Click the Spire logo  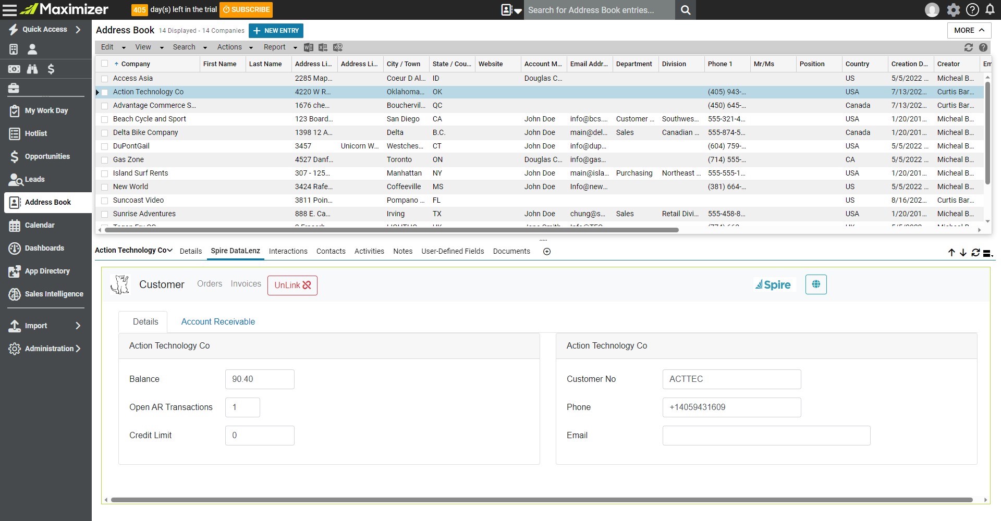pyautogui.click(x=773, y=284)
